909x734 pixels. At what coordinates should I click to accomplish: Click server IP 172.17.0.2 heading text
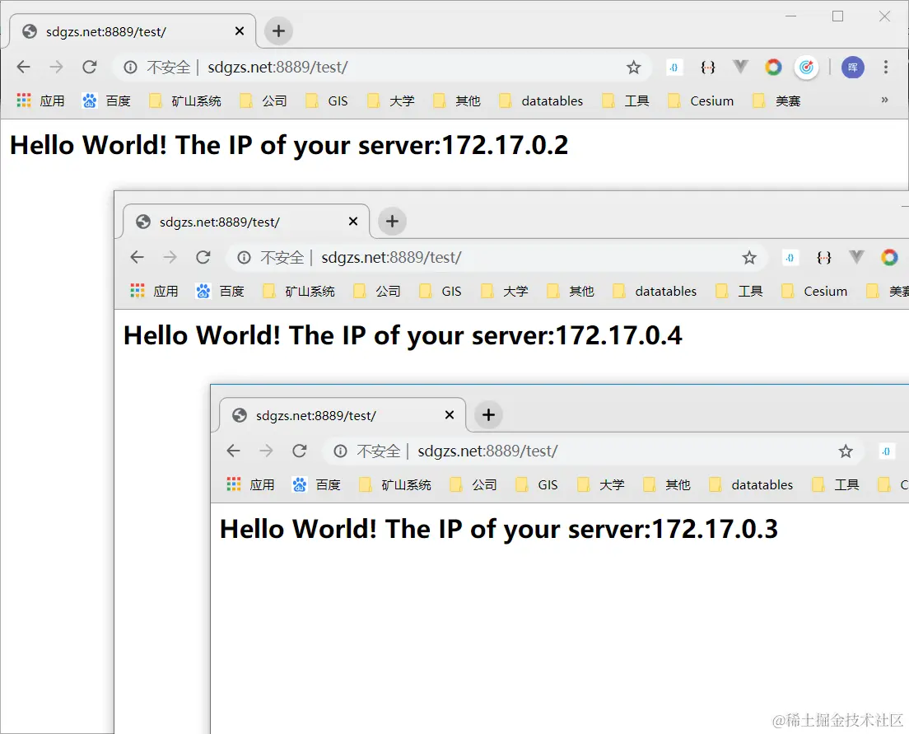coord(505,145)
